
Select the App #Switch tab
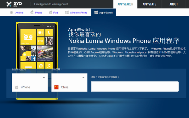[103, 12]
